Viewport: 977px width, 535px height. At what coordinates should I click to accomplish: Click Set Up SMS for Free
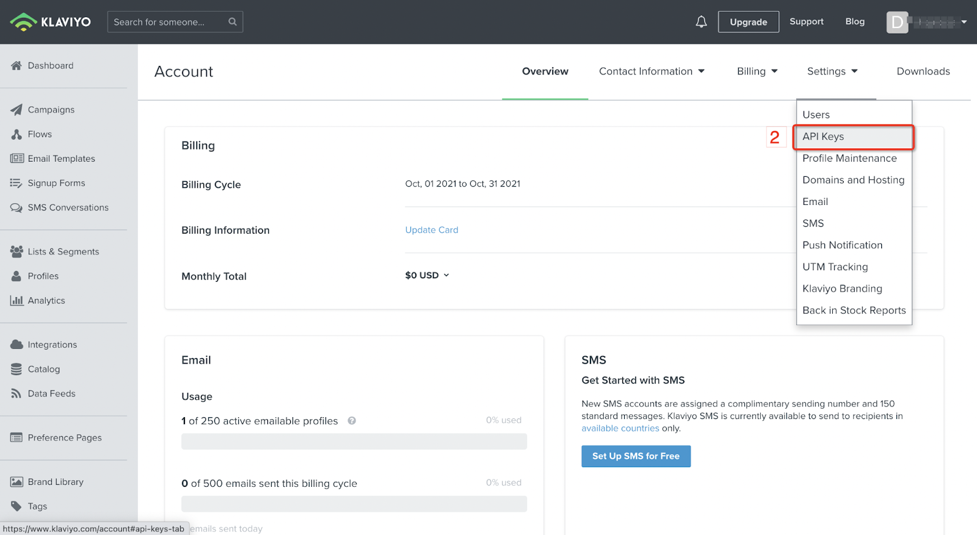[x=636, y=456]
